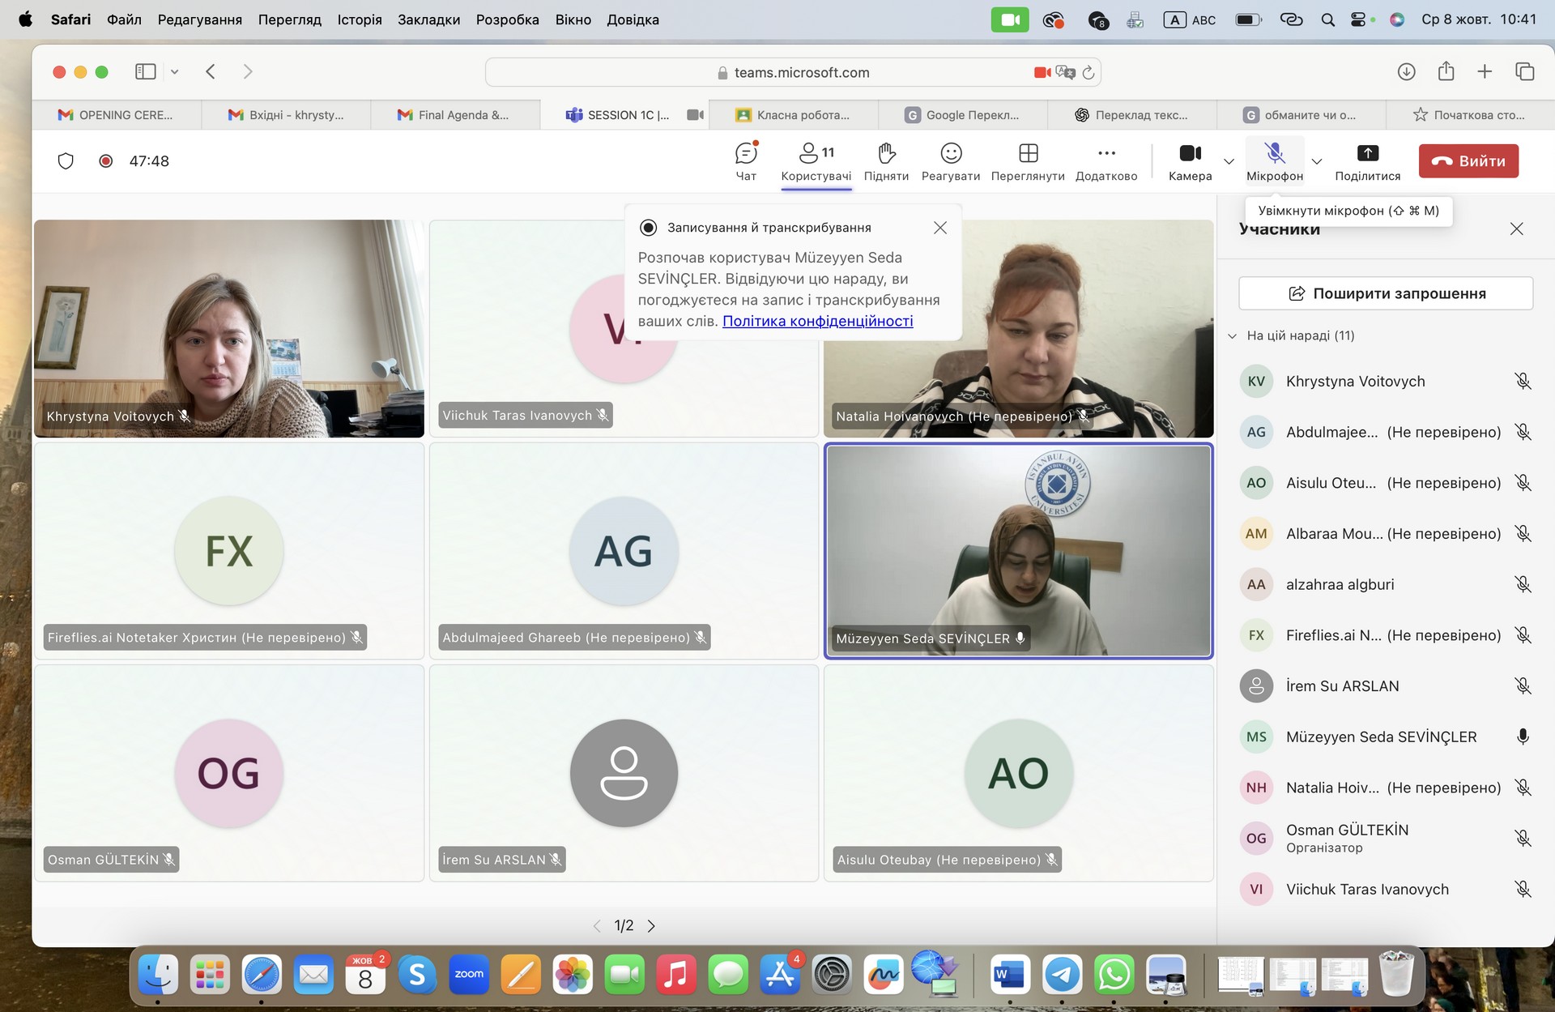Click the shield icon beside recording timer

66,161
